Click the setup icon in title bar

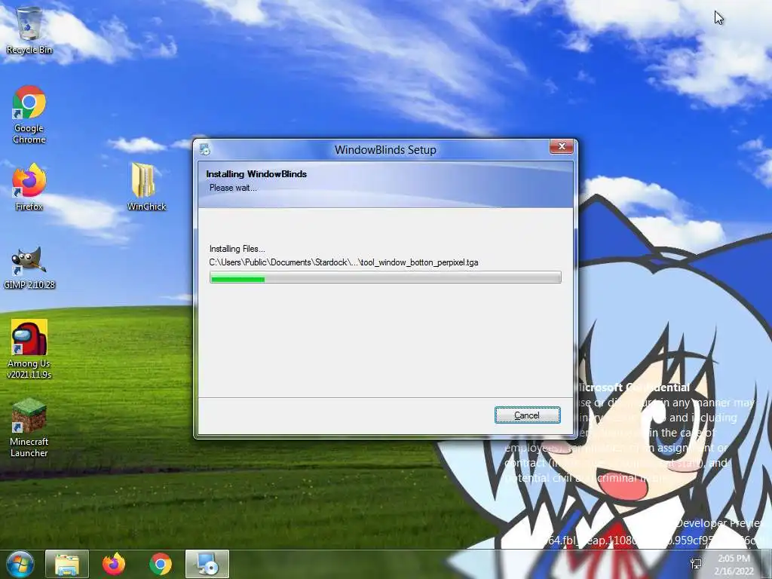205,150
